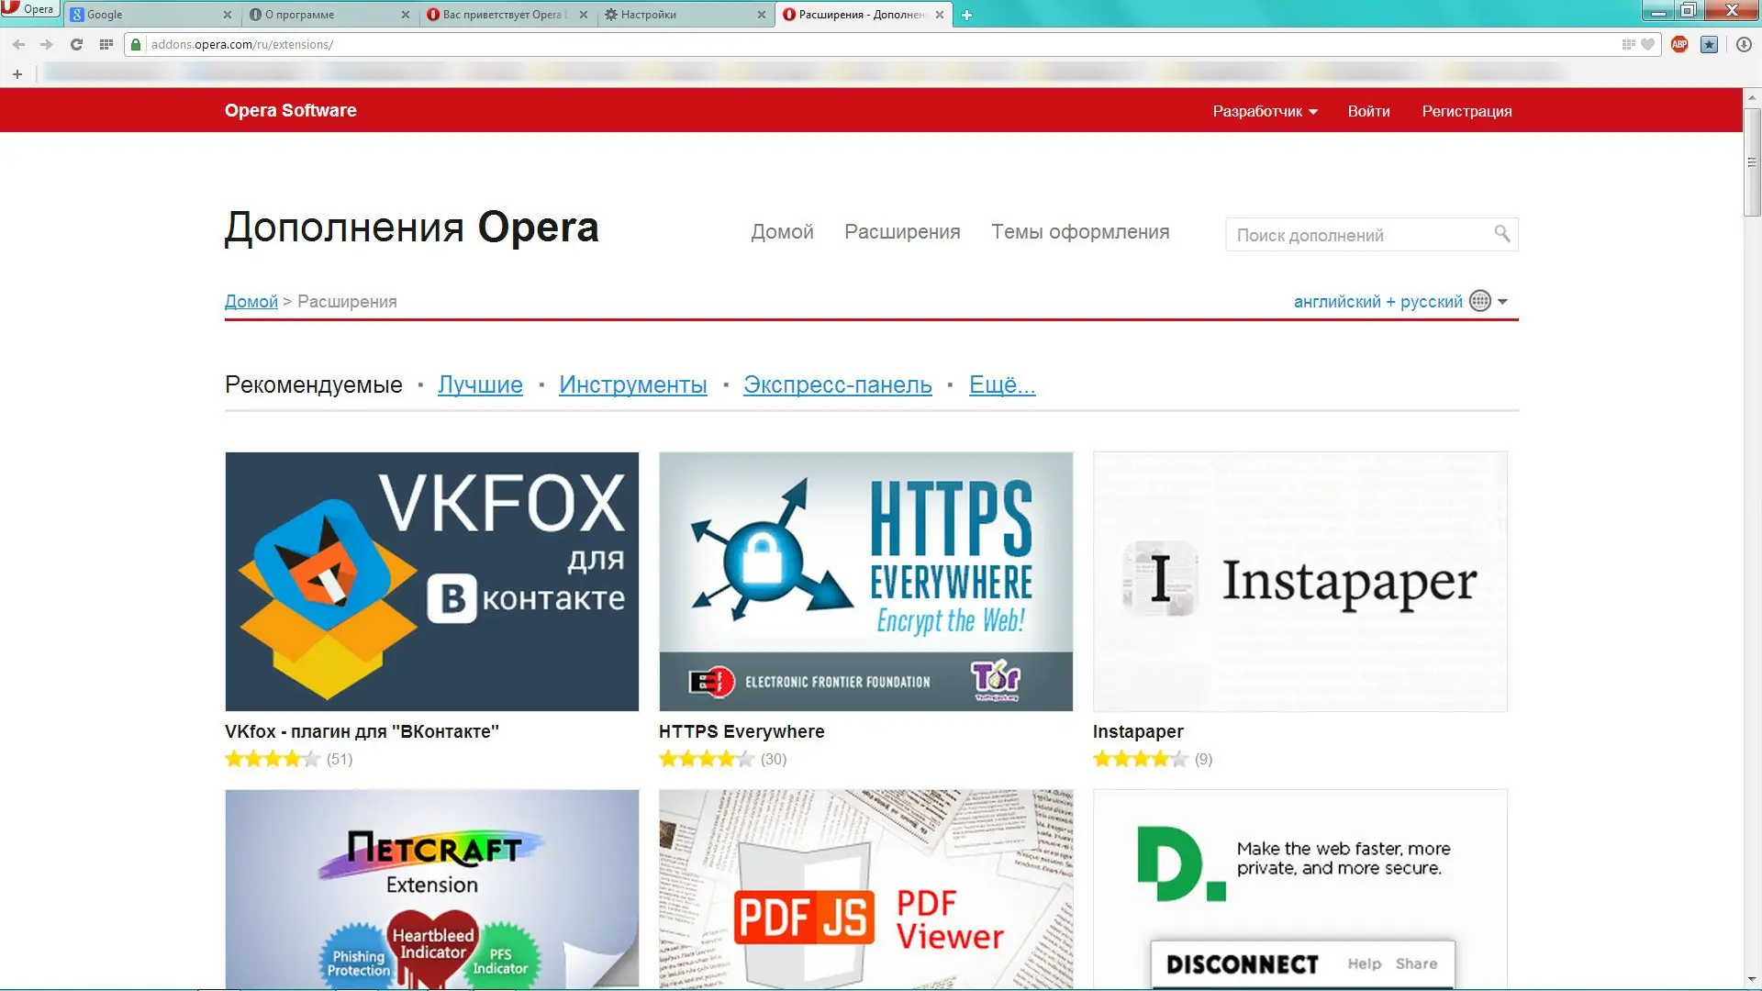Open the Opera main menu button
The image size is (1762, 991).
point(29,9)
